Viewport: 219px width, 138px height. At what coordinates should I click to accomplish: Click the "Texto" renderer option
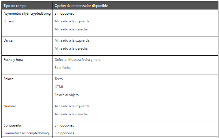click(x=59, y=79)
